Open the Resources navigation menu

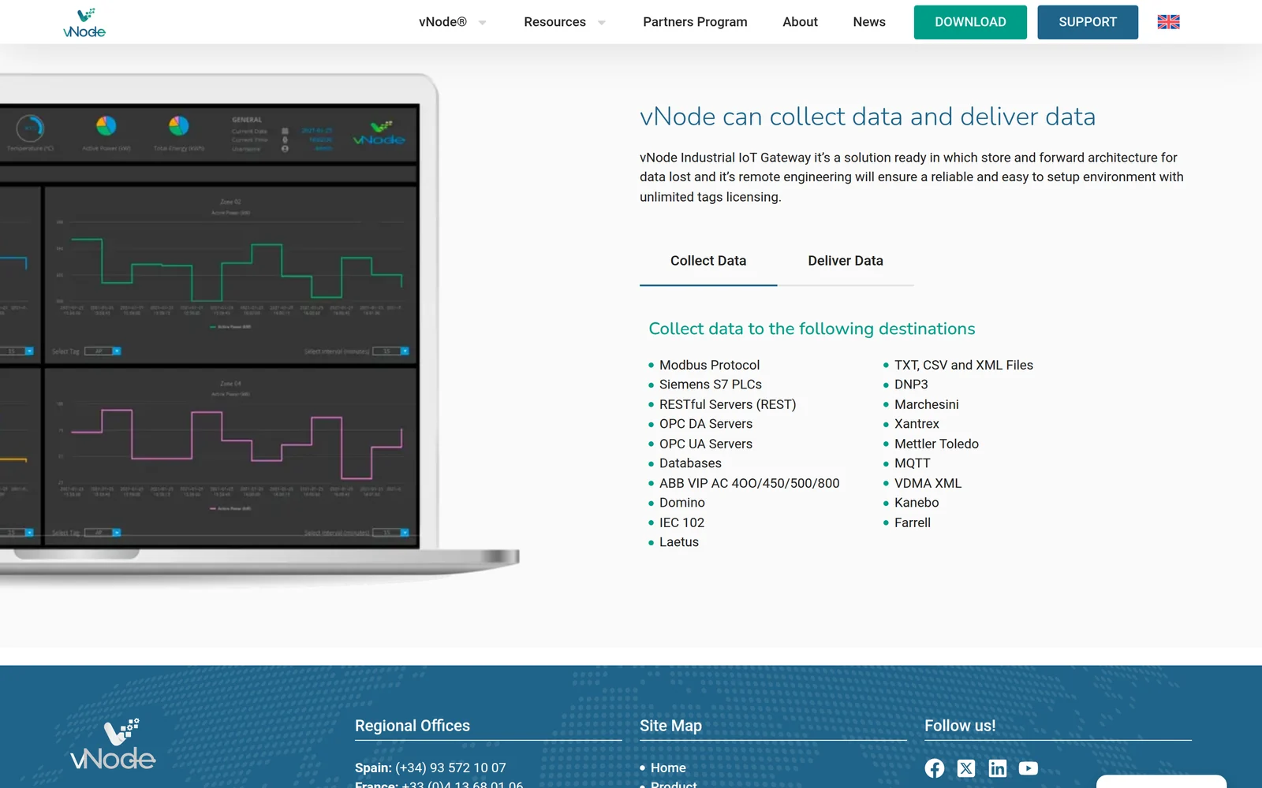554,22
